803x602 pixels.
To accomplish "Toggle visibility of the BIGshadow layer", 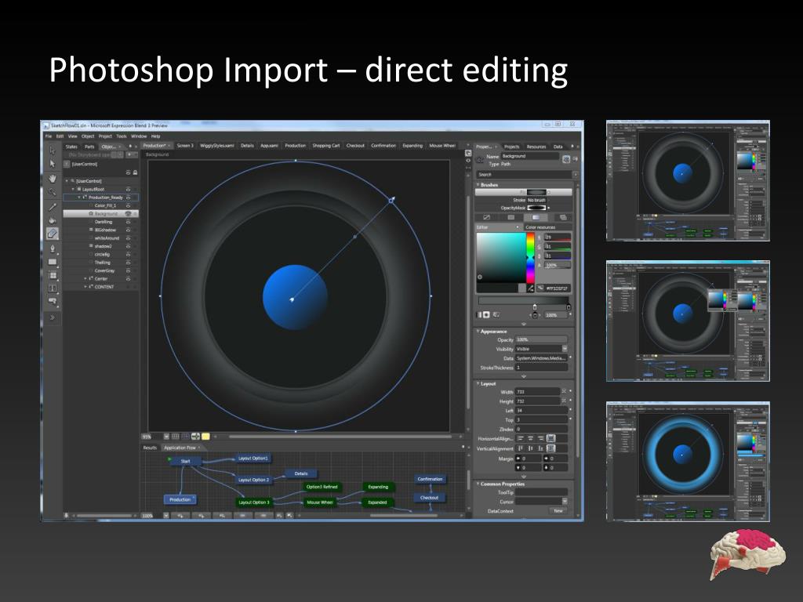I will pos(129,230).
